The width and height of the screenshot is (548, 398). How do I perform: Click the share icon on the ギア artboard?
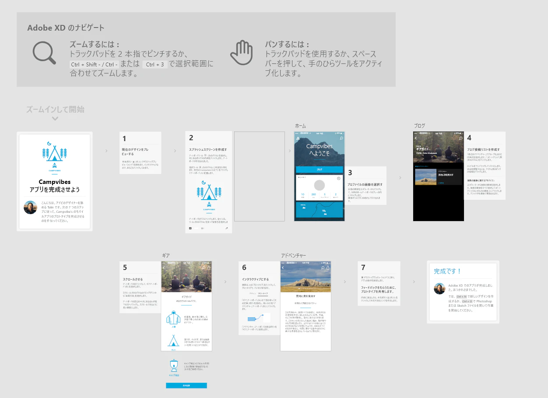pyautogui.click(x=208, y=267)
